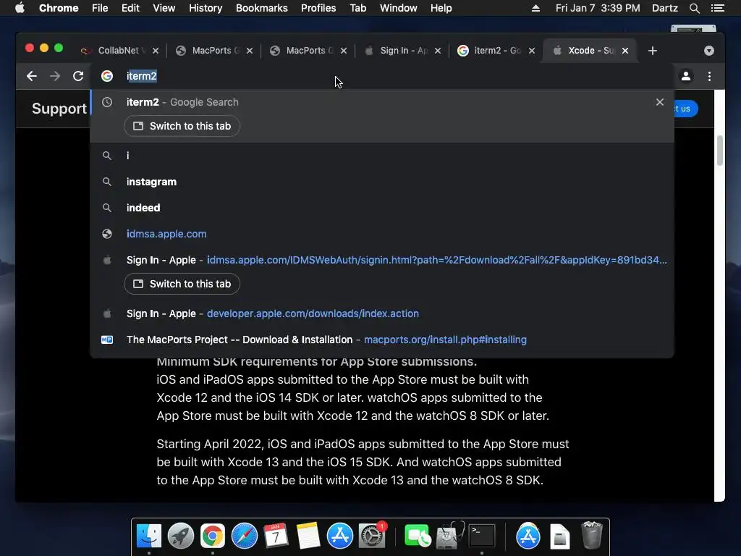741x556 pixels.
Task: Open the History menu
Action: click(206, 8)
